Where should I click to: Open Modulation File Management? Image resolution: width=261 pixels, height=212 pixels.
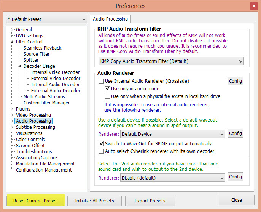pos(45,164)
